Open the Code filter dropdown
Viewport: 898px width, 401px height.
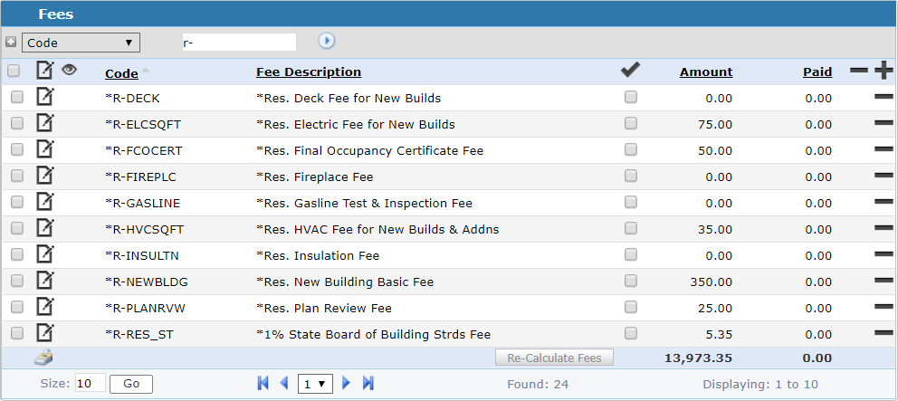[x=81, y=42]
